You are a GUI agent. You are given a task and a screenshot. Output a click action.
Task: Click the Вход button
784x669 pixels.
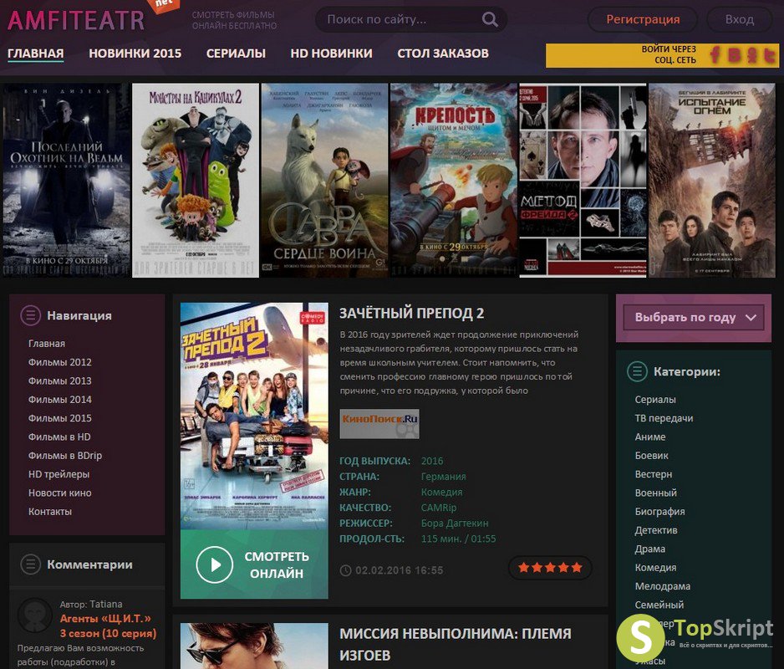[x=740, y=19]
